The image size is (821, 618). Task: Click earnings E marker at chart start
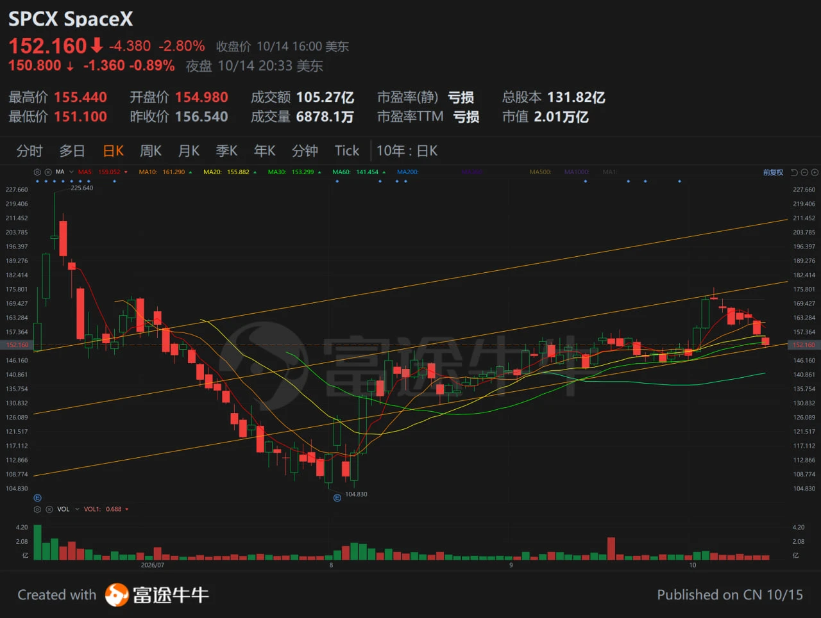37,498
